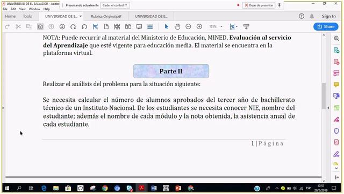Open the read mode keyboard icon
Image resolution: width=344 pixels, height=194 pixels.
[246, 27]
